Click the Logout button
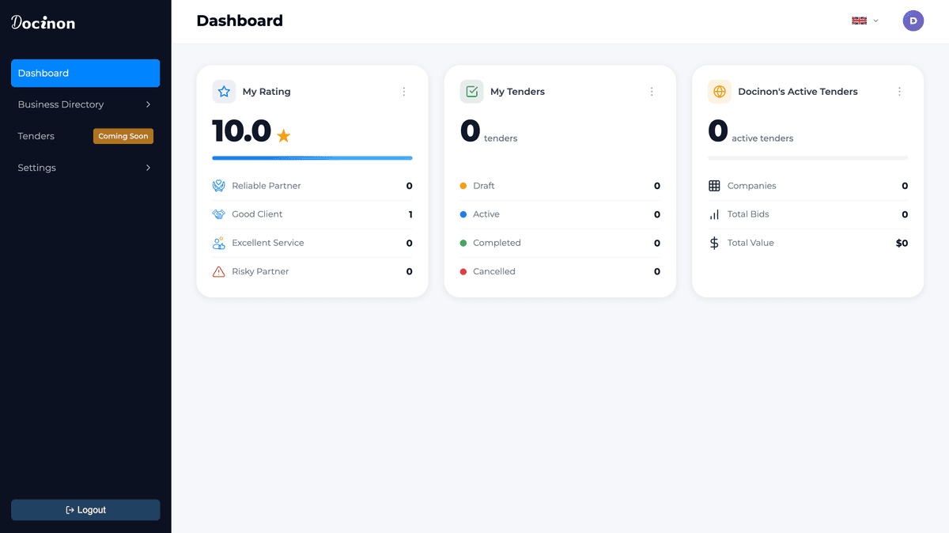The width and height of the screenshot is (949, 533). 85,510
